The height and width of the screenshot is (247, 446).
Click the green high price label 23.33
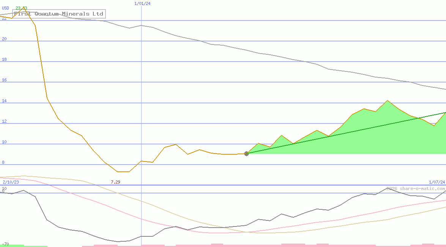(22, 8)
